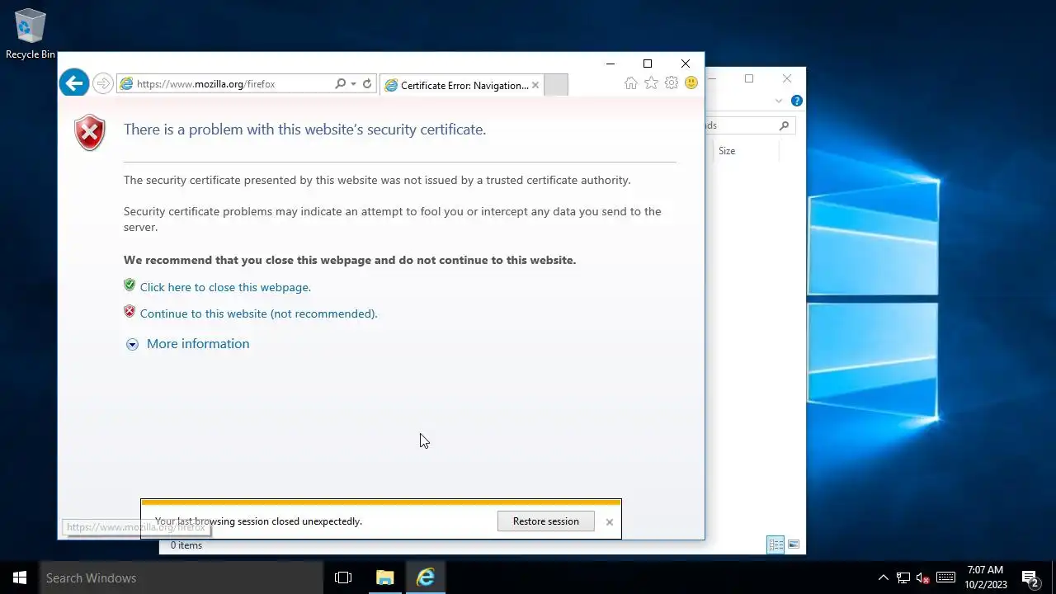The image size is (1056, 594).
Task: Show hidden tray icons chevron
Action: [883, 577]
